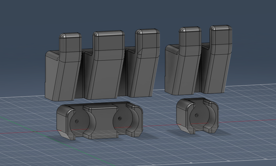Select the wide double-socket lower clip
Image resolution: width=276 pixels, height=166 pixels.
[100, 121]
